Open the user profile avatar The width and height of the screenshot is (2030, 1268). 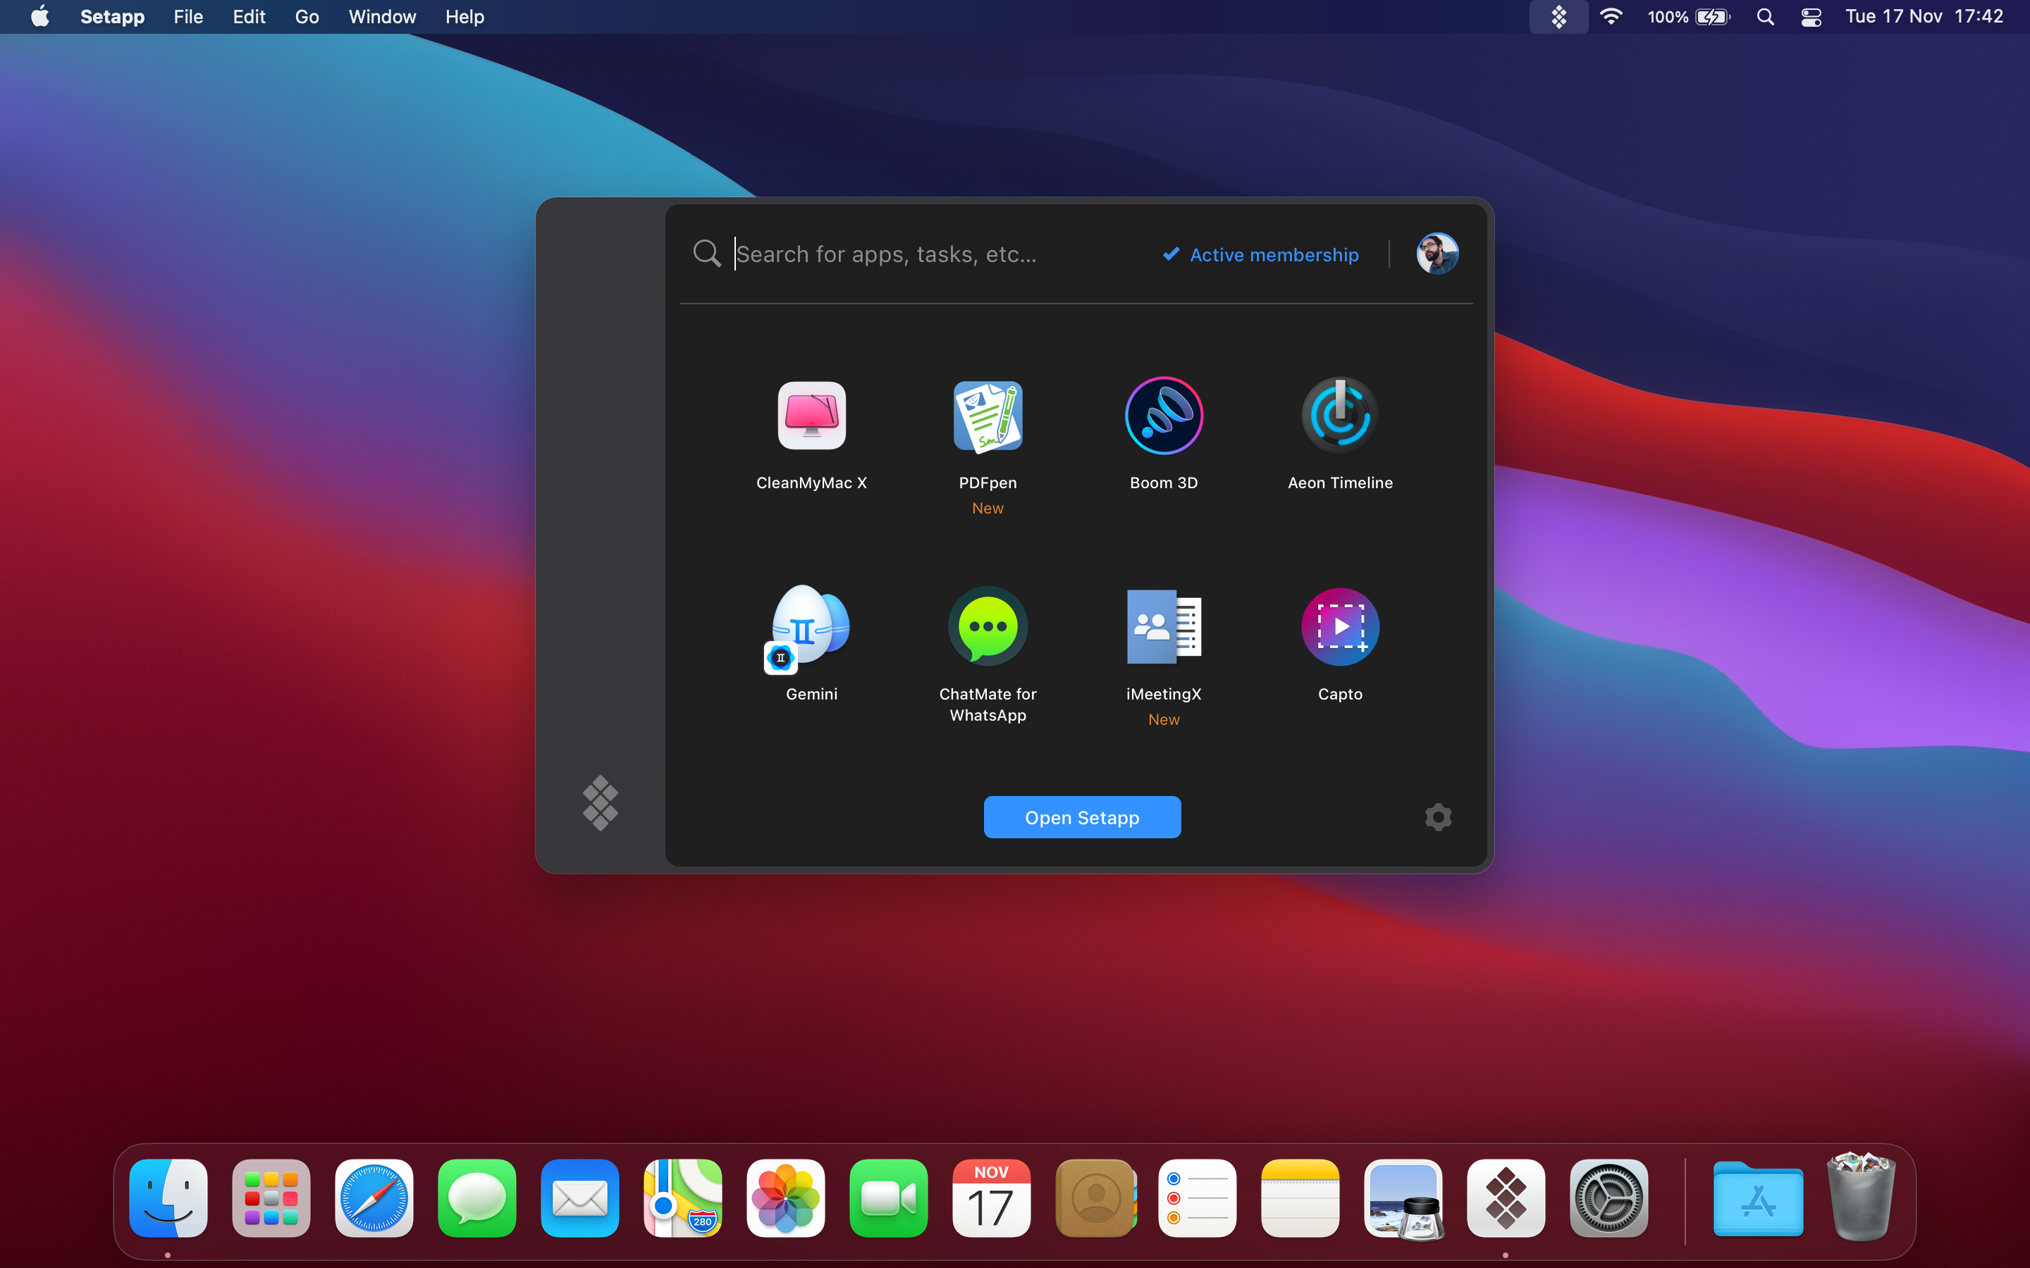click(1437, 254)
